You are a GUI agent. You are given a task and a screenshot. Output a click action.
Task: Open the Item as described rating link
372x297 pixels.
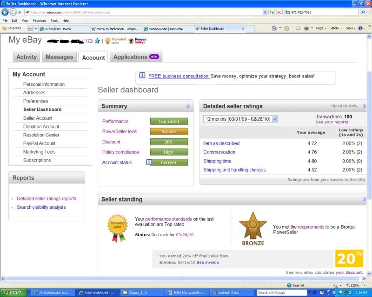point(221,143)
